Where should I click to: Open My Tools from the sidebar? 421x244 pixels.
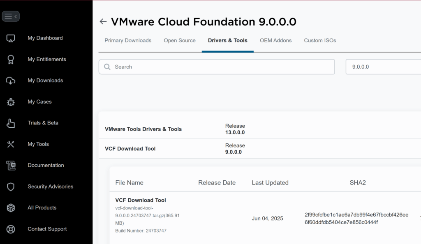(x=38, y=144)
